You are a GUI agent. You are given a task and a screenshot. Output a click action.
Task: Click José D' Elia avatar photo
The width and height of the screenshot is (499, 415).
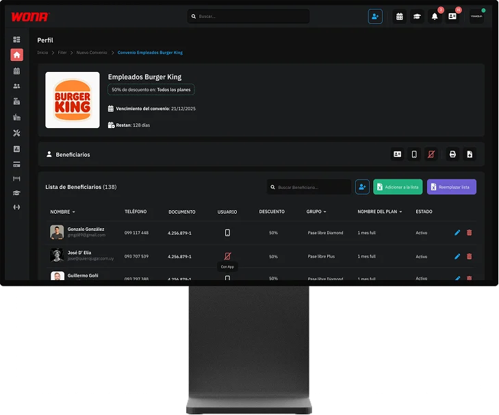point(57,255)
